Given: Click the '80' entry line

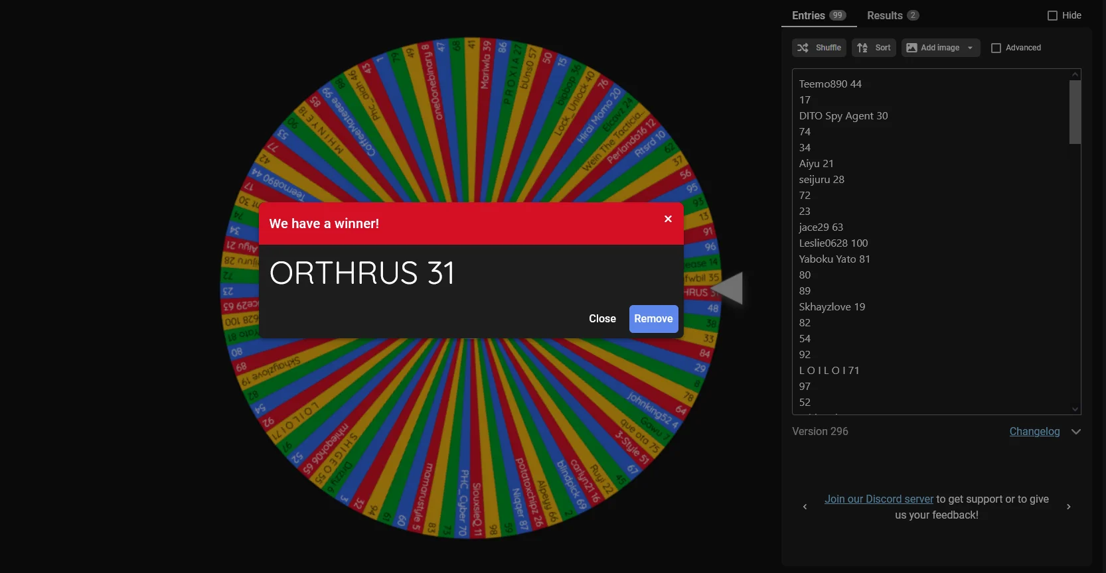Looking at the screenshot, I should tap(805, 275).
